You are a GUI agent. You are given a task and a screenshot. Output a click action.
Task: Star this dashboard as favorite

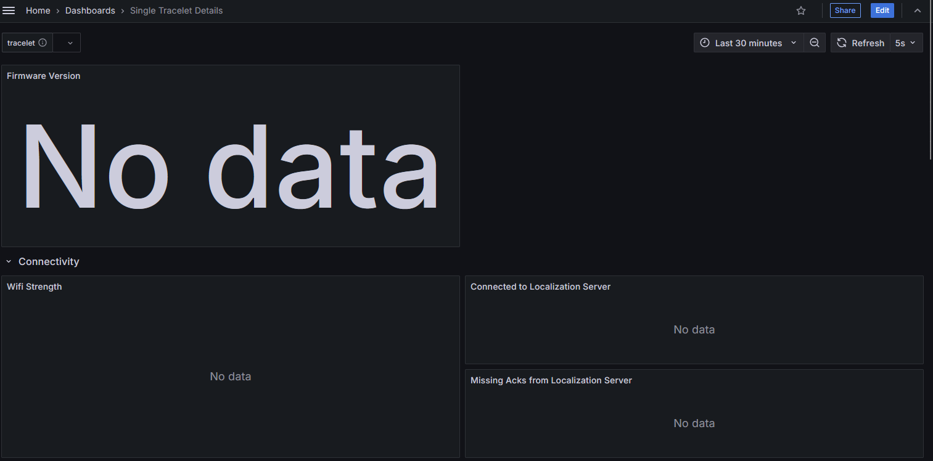tap(801, 10)
